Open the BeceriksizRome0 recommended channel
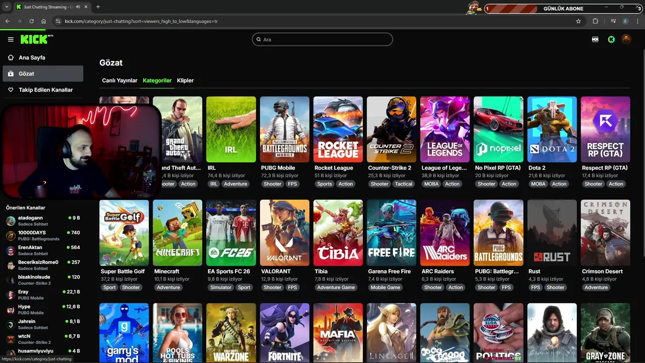The width and height of the screenshot is (645, 363). 43,265
